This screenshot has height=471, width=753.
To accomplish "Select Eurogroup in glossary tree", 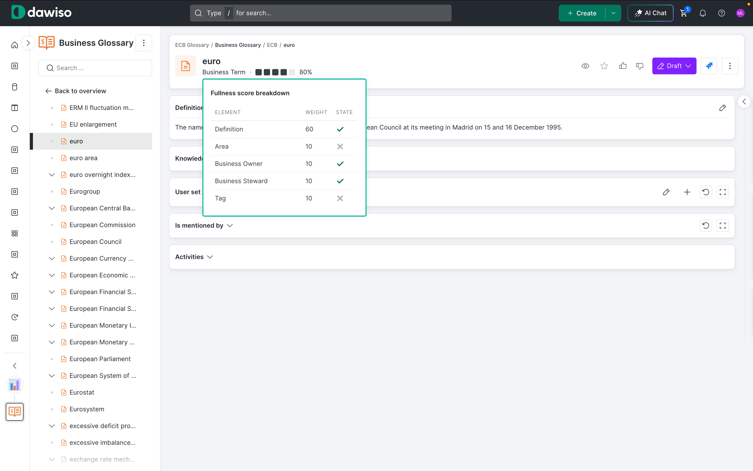I will (x=85, y=192).
